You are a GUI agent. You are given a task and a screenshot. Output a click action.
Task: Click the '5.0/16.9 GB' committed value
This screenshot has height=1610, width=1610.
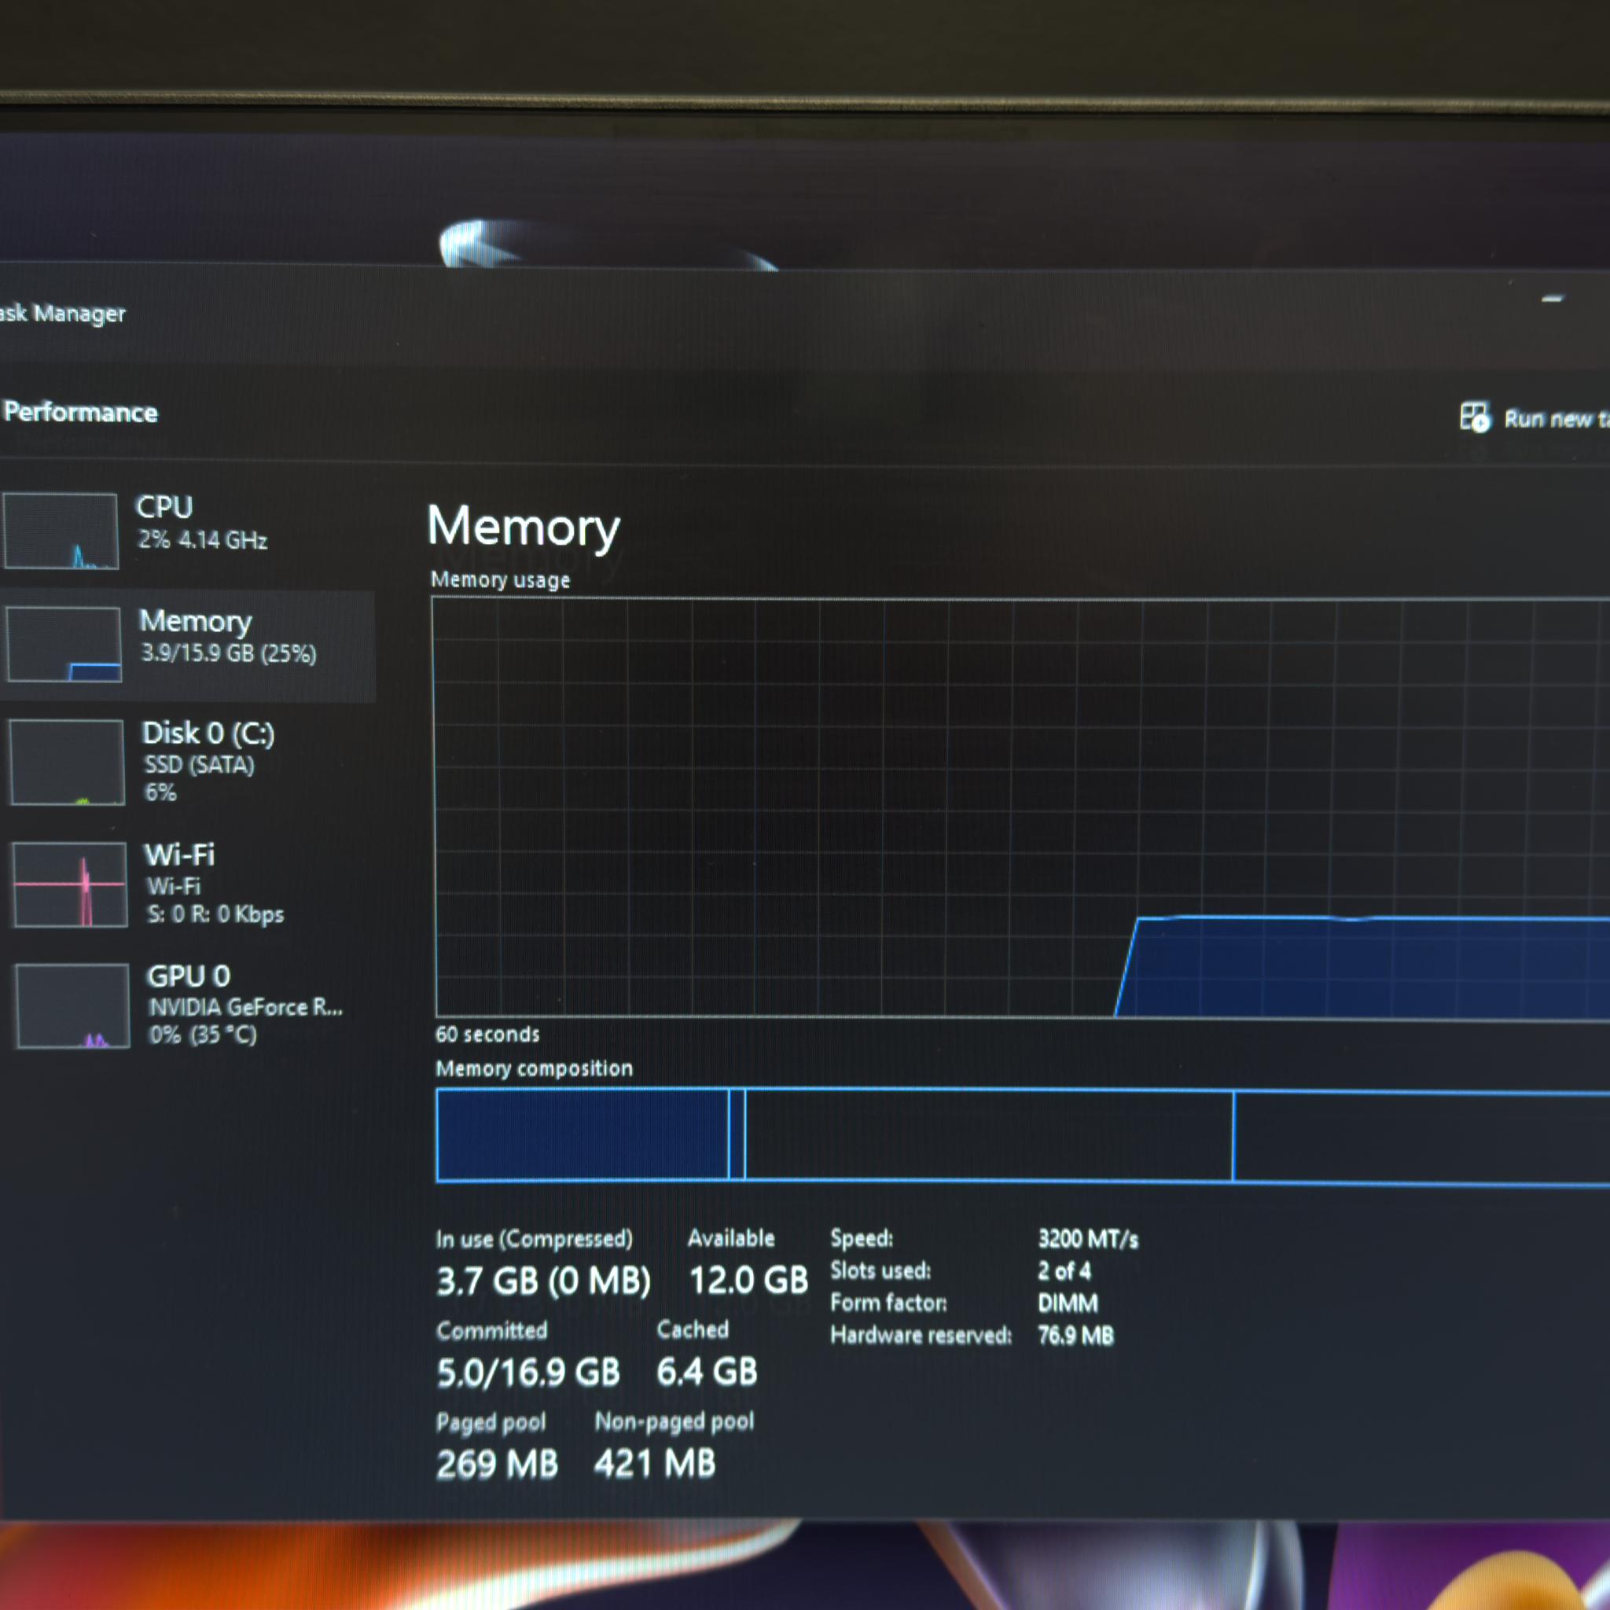[x=528, y=1373]
